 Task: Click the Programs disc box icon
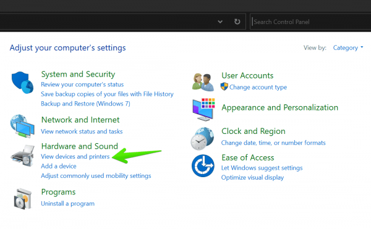22,199
